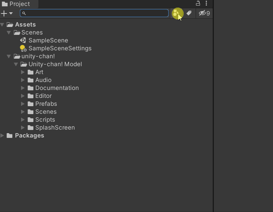Select the Audio folder label

pyautogui.click(x=43, y=80)
